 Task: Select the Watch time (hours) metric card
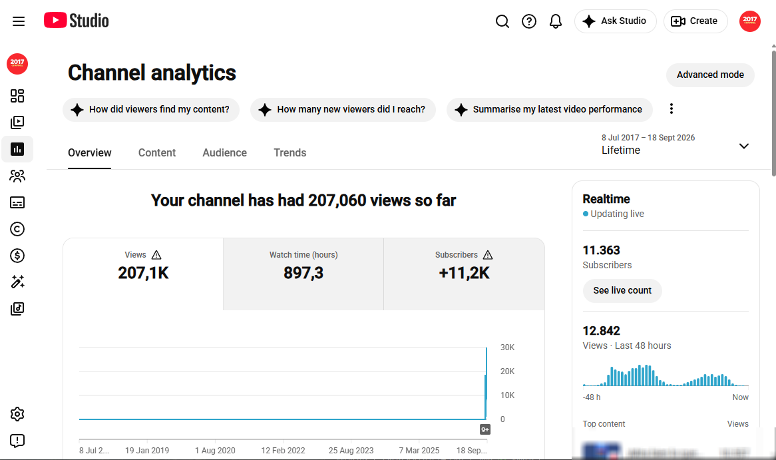pos(303,274)
